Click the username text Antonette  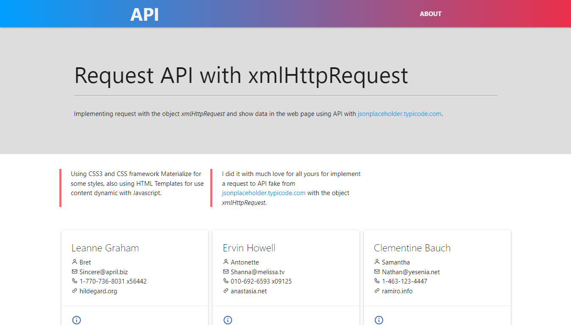[x=245, y=262]
